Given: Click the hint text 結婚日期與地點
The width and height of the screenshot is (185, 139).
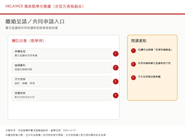Looking at the screenshot, I should (24, 69).
